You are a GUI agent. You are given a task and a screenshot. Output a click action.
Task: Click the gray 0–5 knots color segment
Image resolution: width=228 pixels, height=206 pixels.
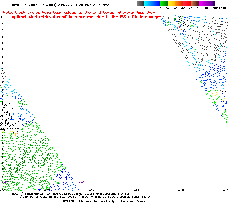click(140, 4)
